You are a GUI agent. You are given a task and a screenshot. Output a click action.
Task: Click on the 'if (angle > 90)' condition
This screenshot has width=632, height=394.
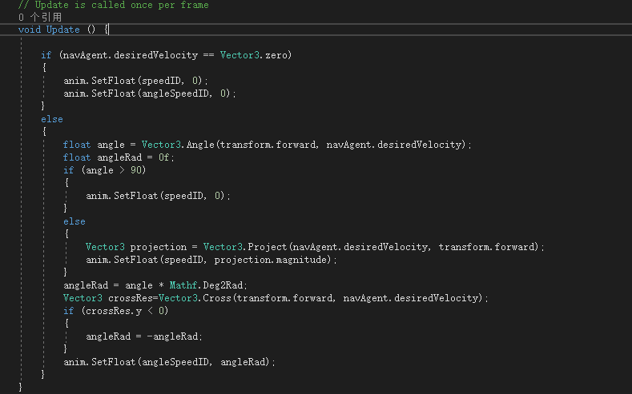pos(104,170)
